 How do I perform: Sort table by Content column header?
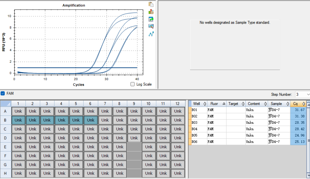pos(256,104)
